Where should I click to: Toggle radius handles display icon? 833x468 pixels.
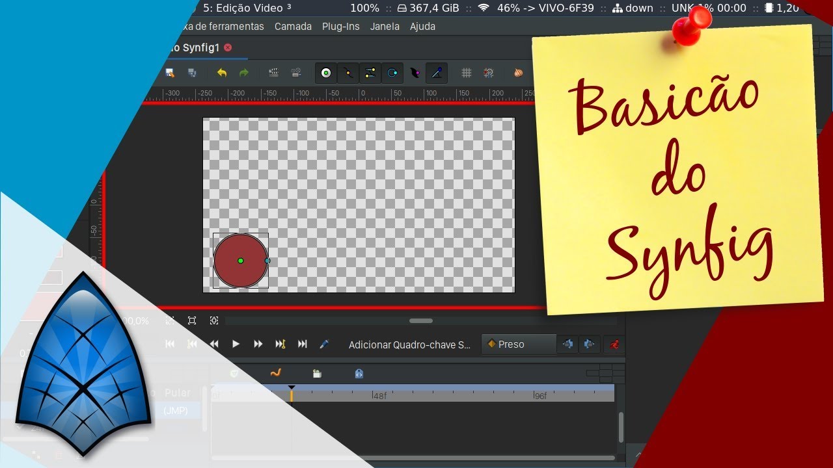tap(392, 73)
